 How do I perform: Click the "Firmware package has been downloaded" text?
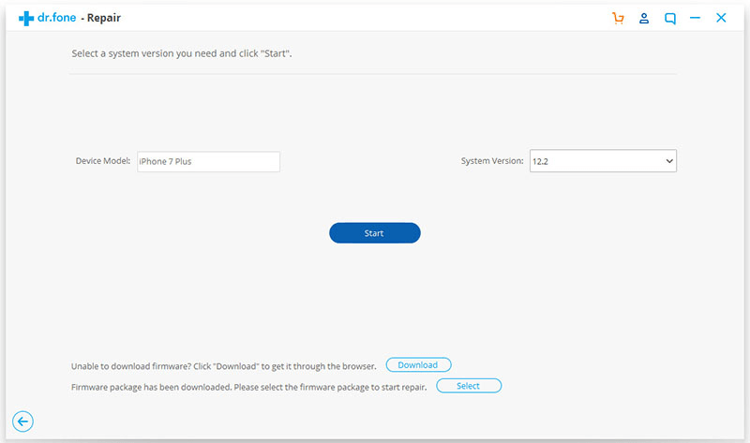[x=248, y=387]
